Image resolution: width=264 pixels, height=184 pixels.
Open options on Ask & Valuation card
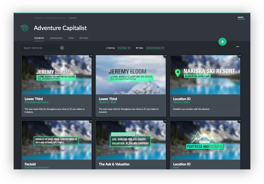[x=165, y=121]
